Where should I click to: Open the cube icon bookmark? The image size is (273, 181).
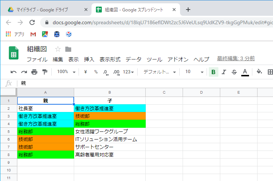pyautogui.click(x=69, y=34)
